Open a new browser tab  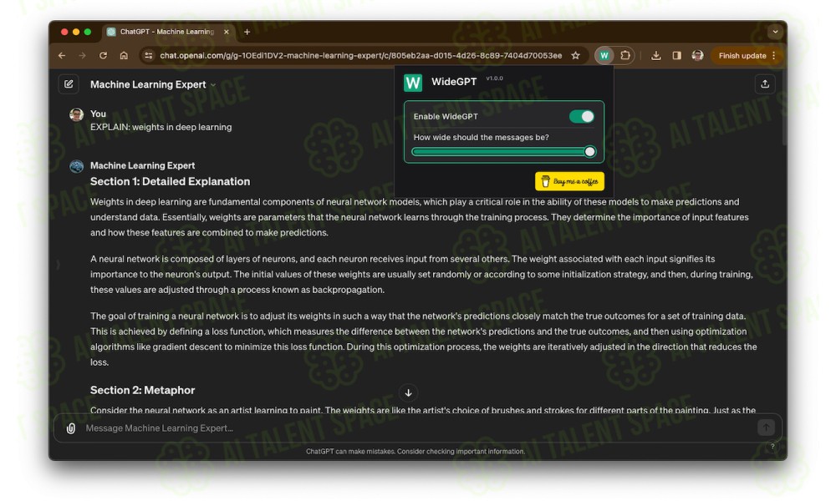point(247,32)
